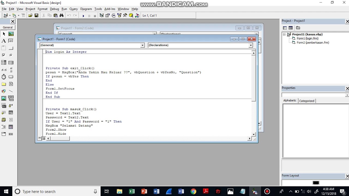Open the Tools menu
349x196 pixels.
[x=98, y=9]
